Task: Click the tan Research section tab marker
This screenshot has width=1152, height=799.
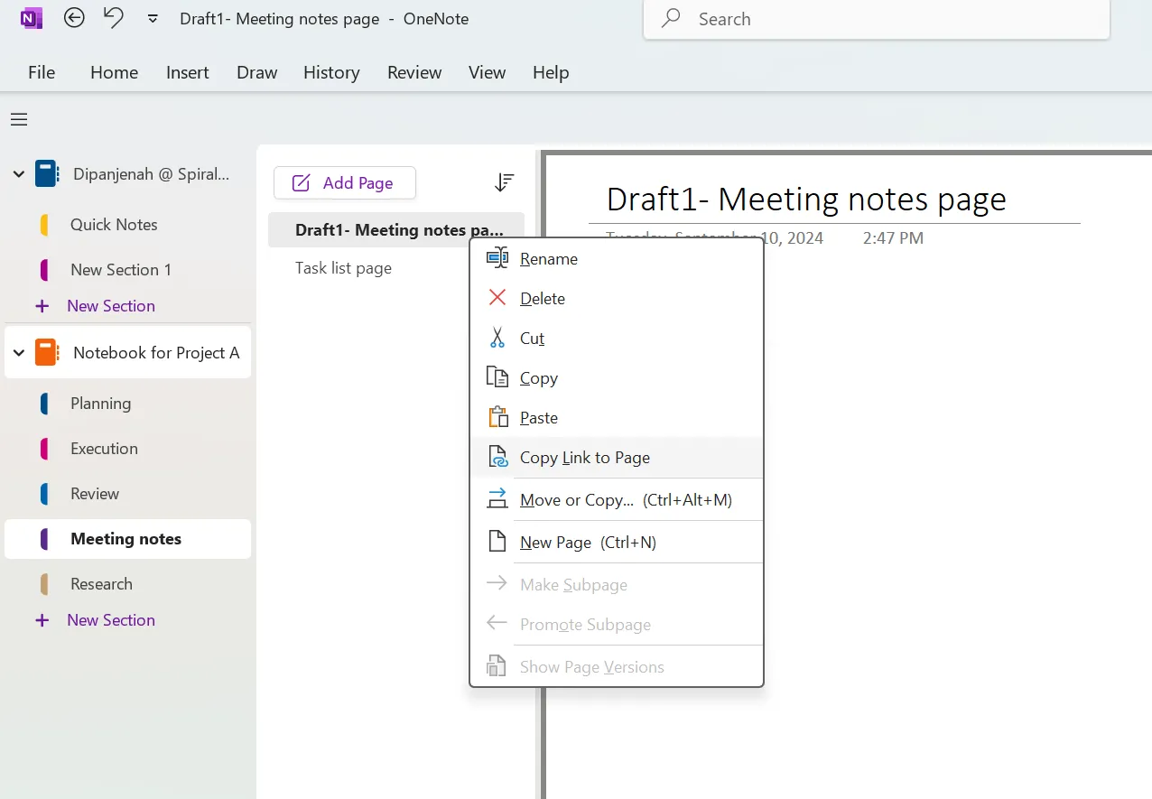Action: click(44, 584)
